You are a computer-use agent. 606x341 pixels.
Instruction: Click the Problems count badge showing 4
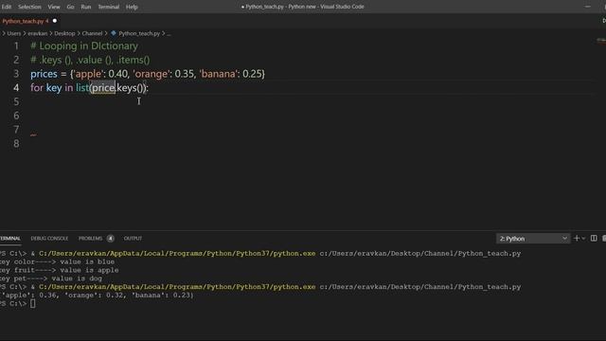[111, 239]
